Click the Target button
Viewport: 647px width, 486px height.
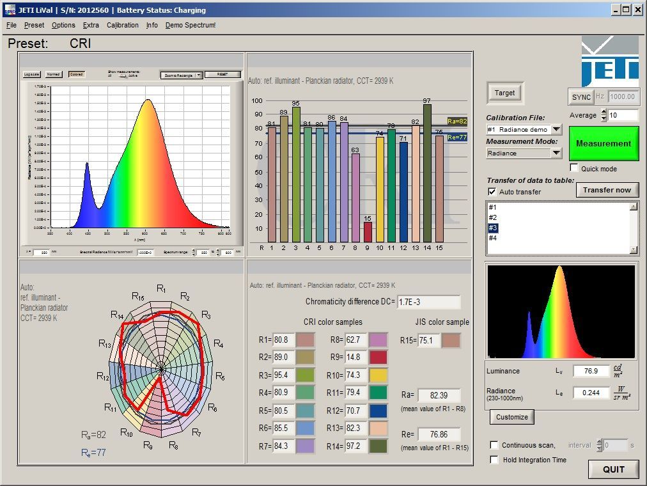(x=504, y=93)
